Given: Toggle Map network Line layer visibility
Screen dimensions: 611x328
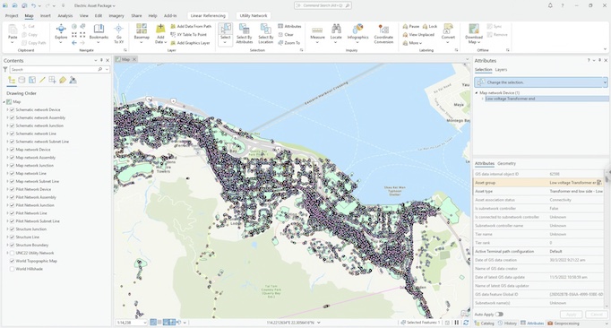Looking at the screenshot, I should pos(12,173).
